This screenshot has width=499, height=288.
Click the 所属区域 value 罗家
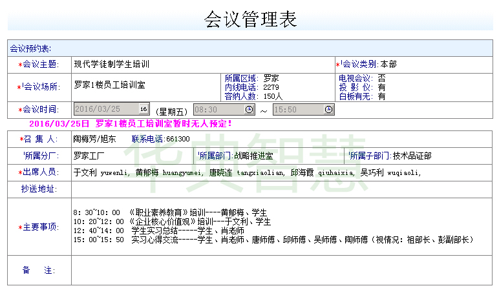click(x=271, y=78)
